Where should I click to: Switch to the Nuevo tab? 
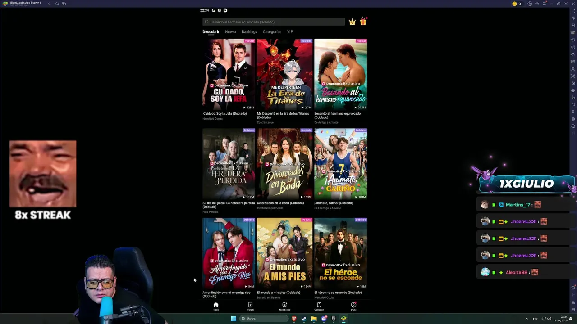point(230,32)
